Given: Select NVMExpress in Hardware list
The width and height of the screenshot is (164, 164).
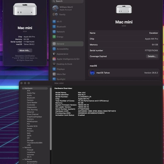Looking at the screenshot, I should coord(32,121).
